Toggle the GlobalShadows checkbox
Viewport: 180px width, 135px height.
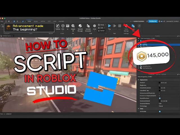point(160,98)
